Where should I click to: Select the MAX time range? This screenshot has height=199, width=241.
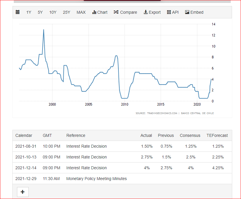(x=81, y=12)
